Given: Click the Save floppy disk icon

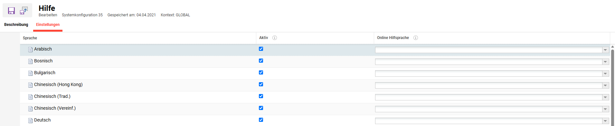Looking at the screenshot, I should (11, 11).
